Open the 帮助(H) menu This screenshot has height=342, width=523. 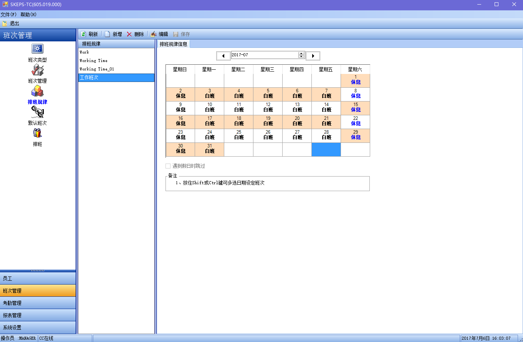28,15
